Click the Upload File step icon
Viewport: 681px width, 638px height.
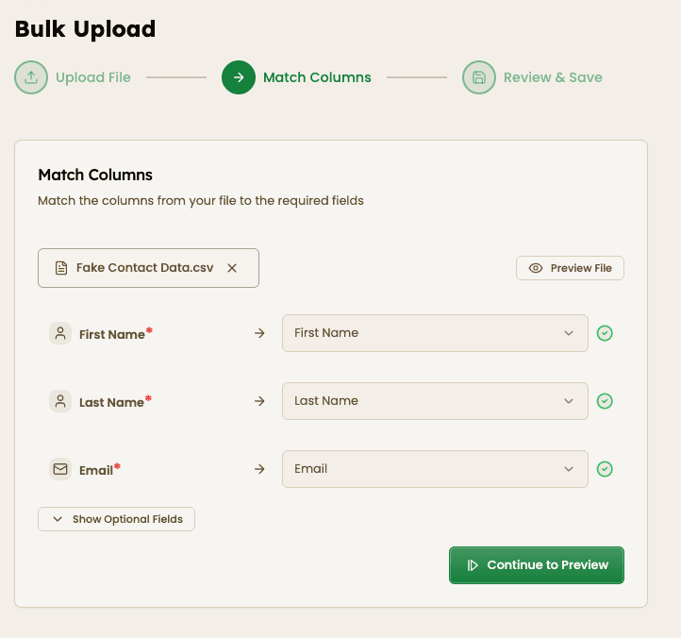(x=31, y=77)
